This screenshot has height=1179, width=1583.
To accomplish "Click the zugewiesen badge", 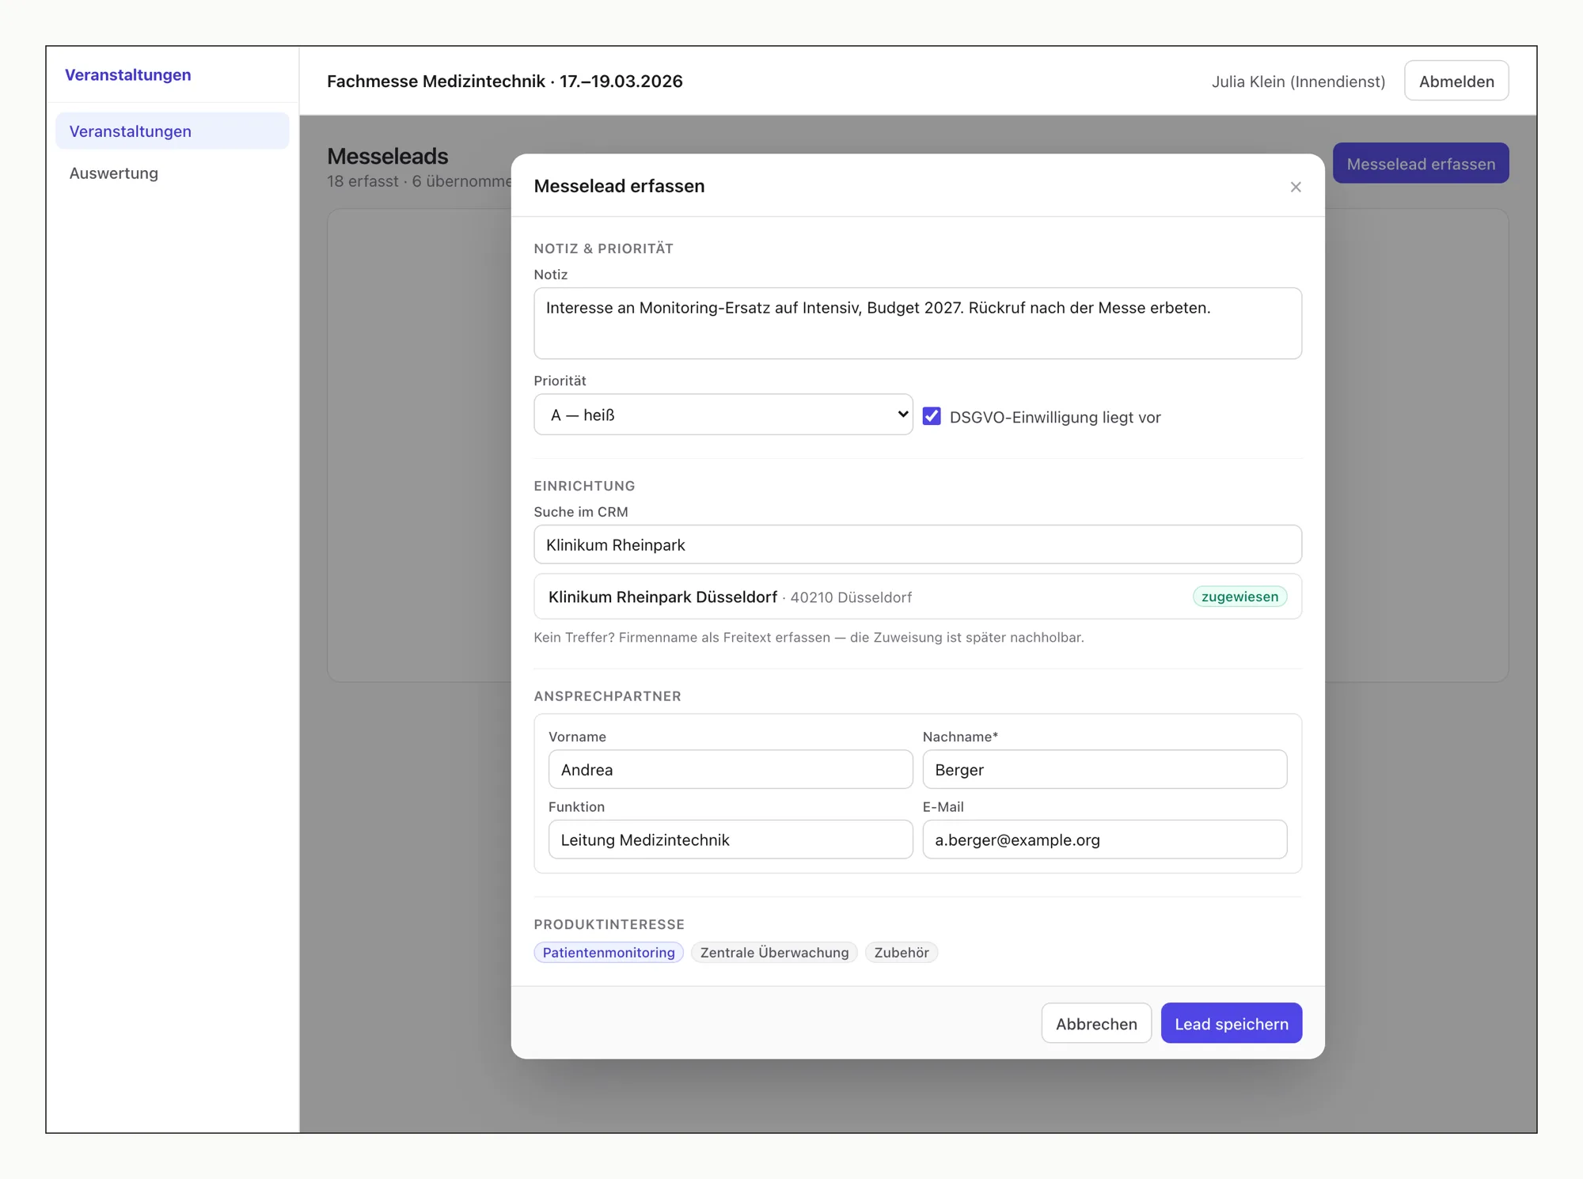I will click(x=1239, y=597).
